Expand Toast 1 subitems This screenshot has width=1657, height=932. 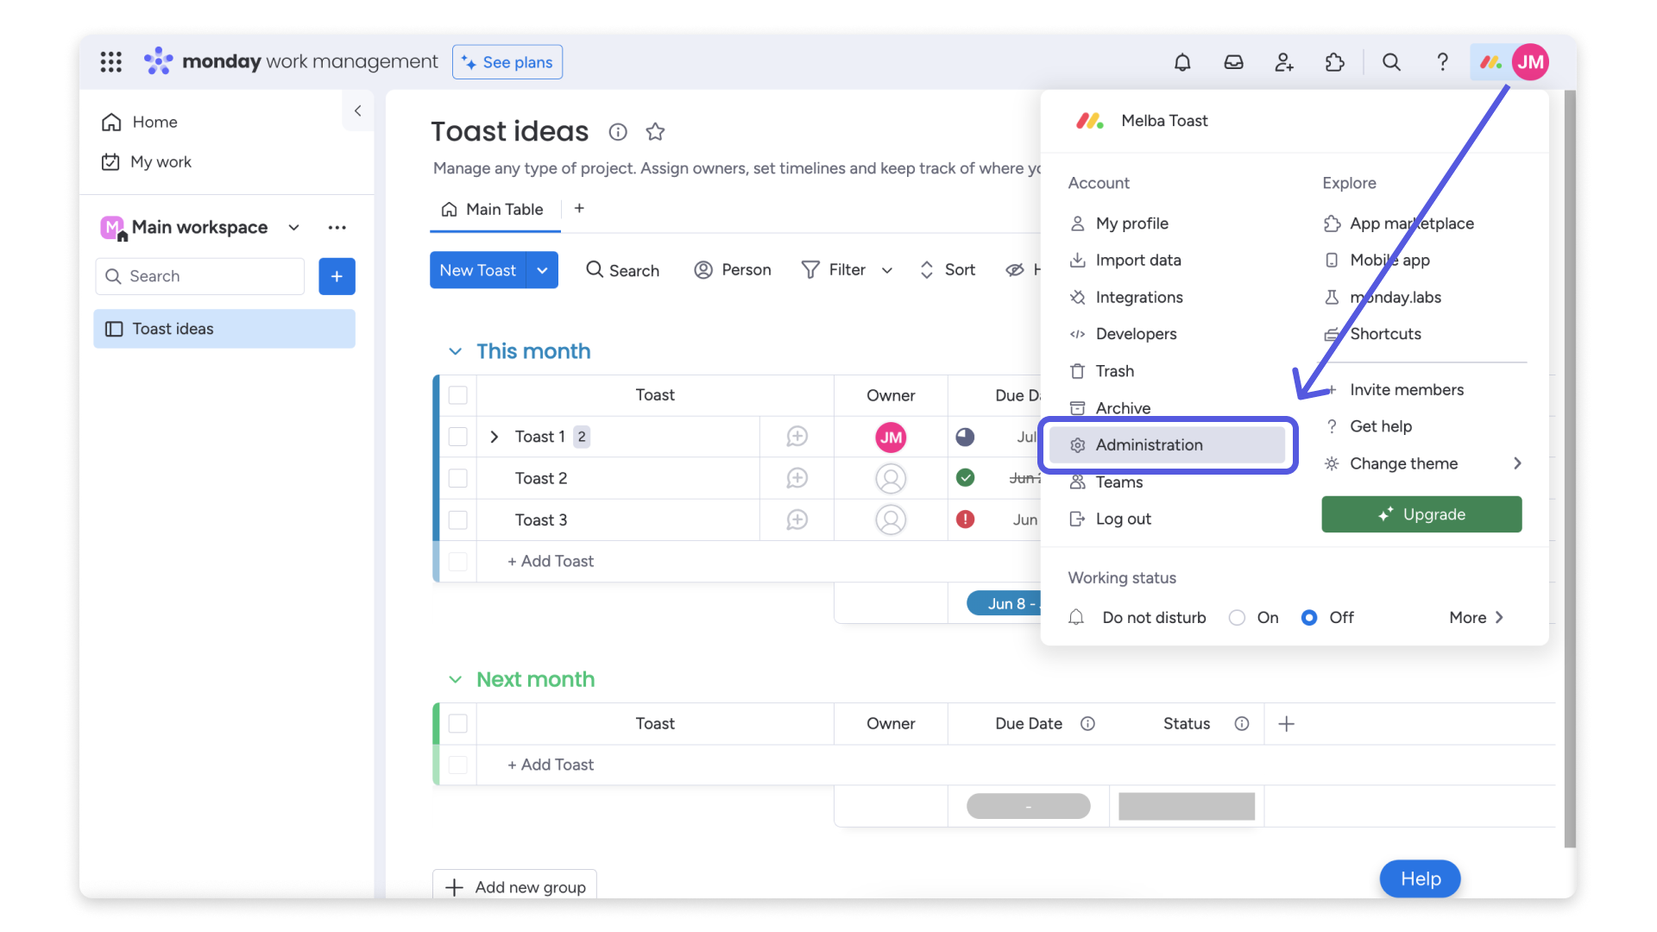[x=495, y=437]
